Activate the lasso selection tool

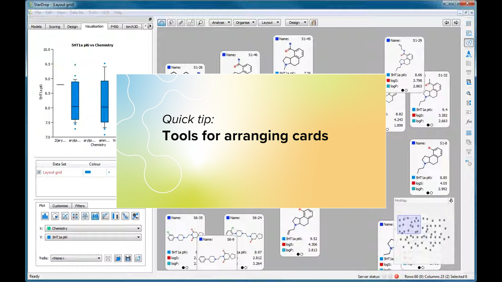pos(171,23)
